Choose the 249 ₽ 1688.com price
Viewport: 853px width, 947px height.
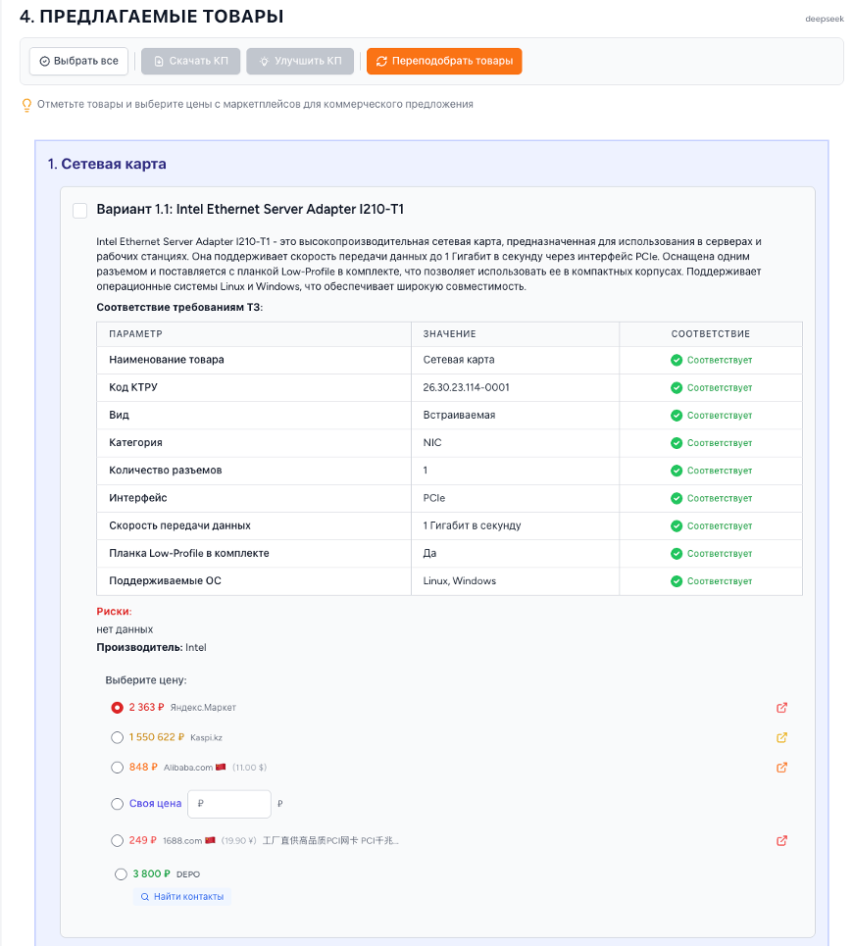pos(118,840)
